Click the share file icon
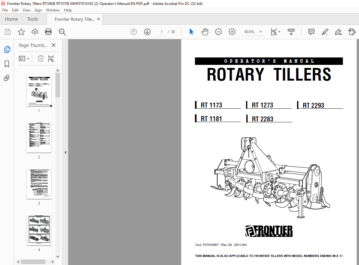This screenshot has height=265, width=359. (352, 32)
